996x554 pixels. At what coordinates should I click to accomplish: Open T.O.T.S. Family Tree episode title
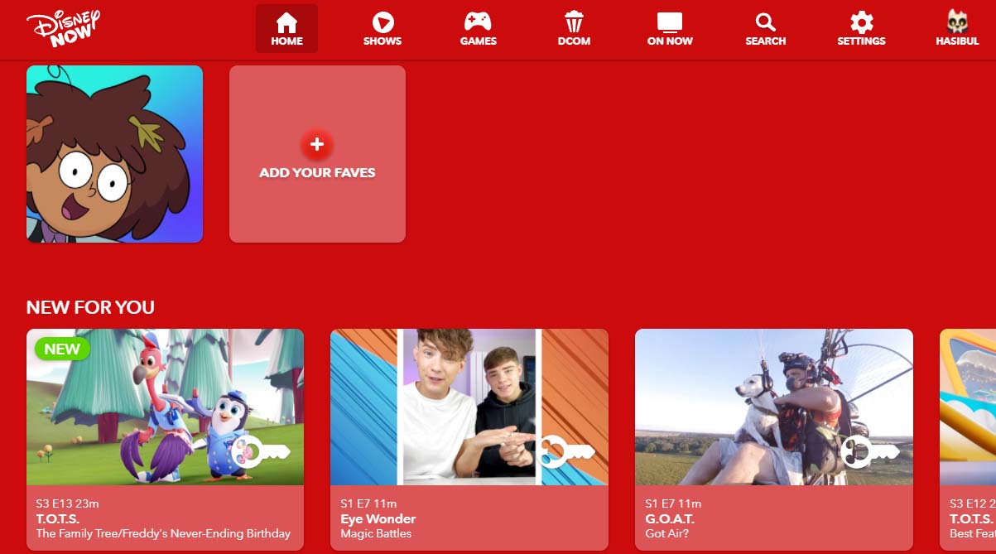(x=163, y=533)
